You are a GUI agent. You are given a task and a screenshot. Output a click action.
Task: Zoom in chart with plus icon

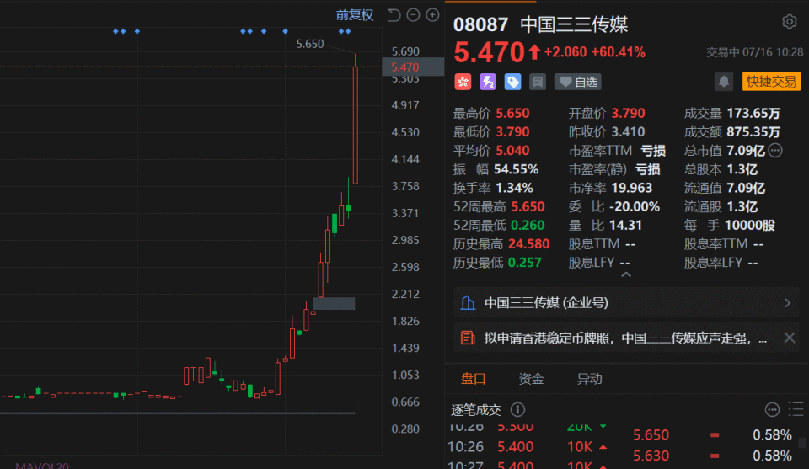pos(432,15)
